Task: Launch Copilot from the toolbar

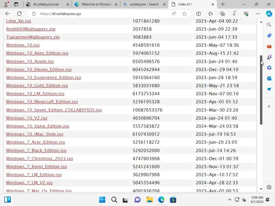Action: point(269,14)
